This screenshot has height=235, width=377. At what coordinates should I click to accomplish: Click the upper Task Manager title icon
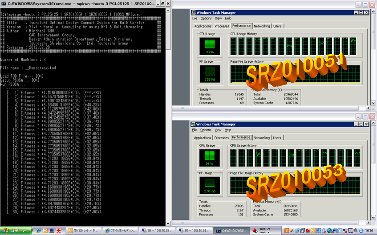(x=194, y=12)
